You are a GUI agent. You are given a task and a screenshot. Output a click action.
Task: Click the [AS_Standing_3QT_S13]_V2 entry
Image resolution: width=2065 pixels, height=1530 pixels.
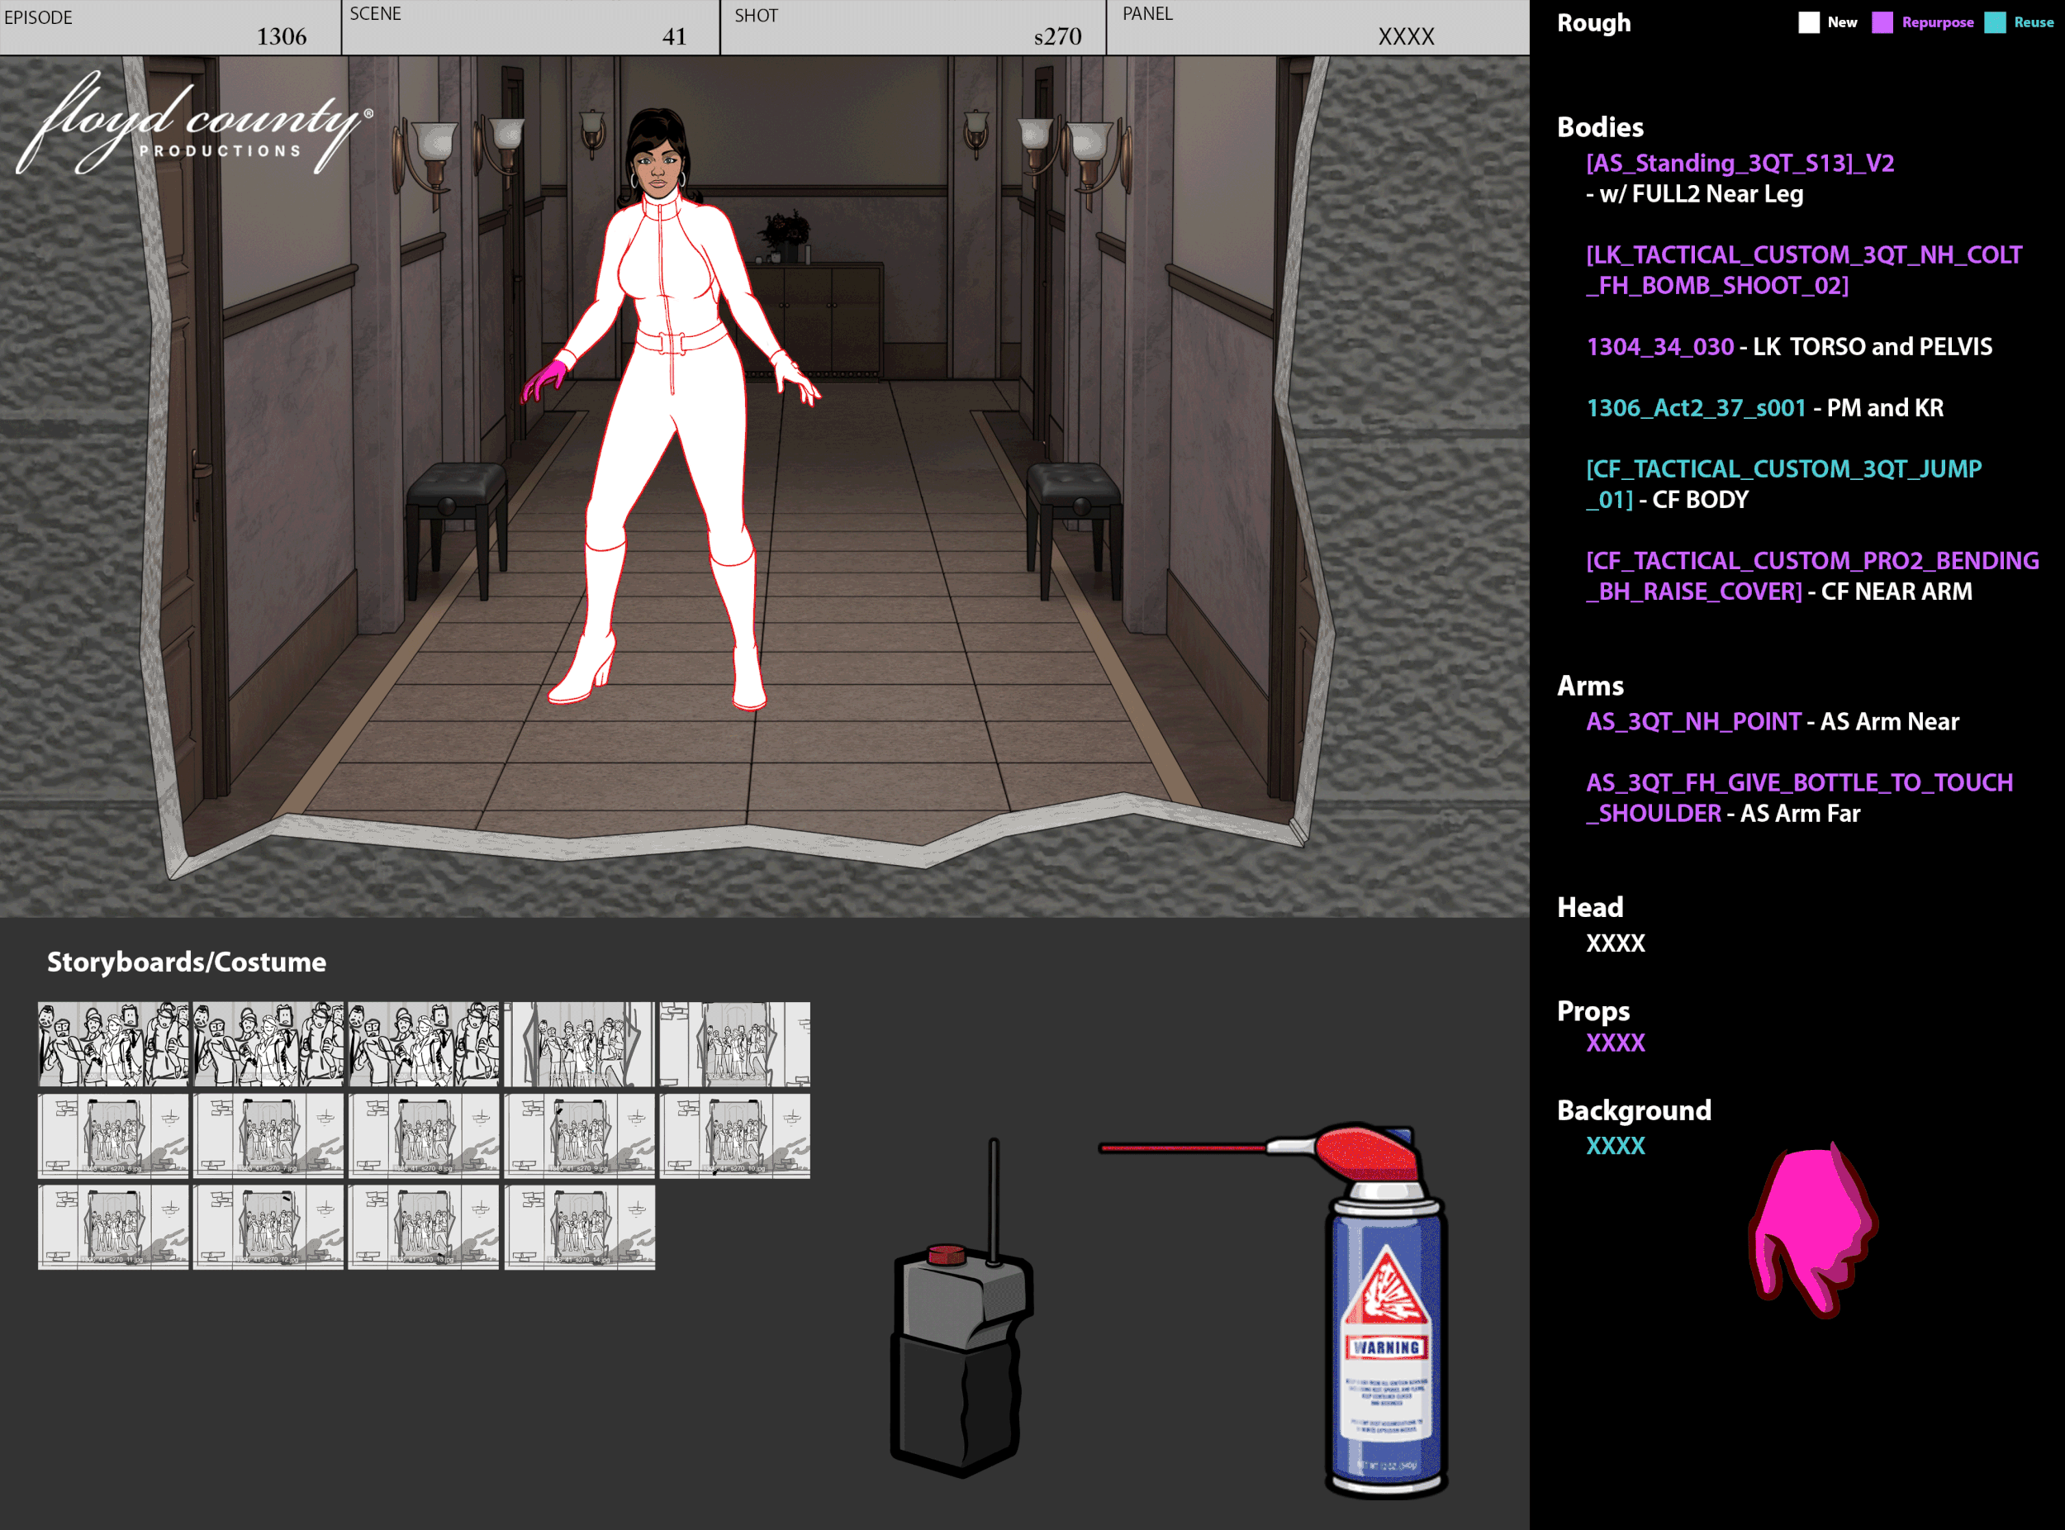pos(1740,164)
